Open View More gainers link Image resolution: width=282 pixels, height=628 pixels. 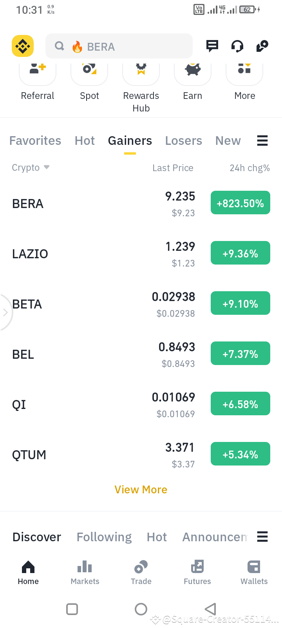tap(141, 489)
